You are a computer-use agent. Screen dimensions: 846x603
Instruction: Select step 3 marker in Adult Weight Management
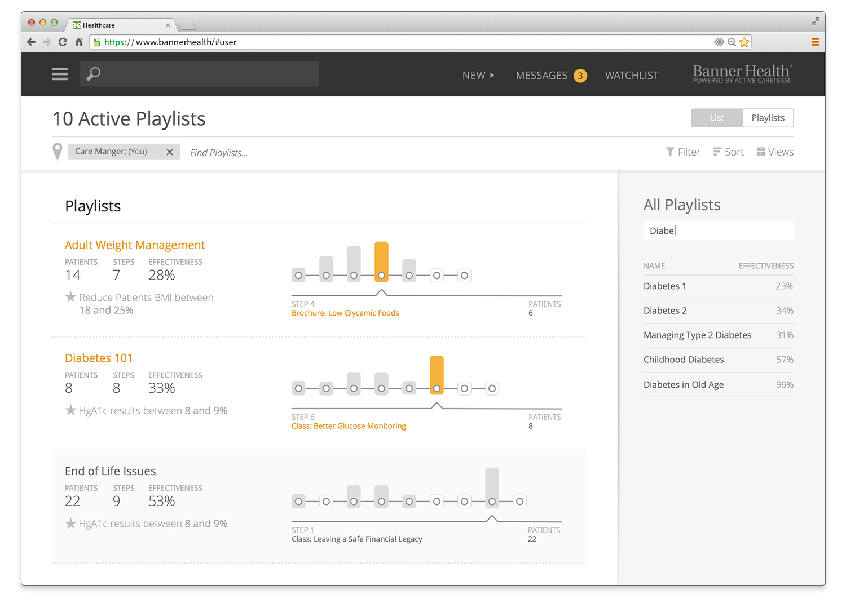(354, 264)
